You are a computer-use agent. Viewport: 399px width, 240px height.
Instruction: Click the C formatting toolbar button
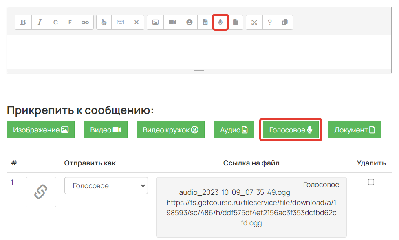[55, 22]
